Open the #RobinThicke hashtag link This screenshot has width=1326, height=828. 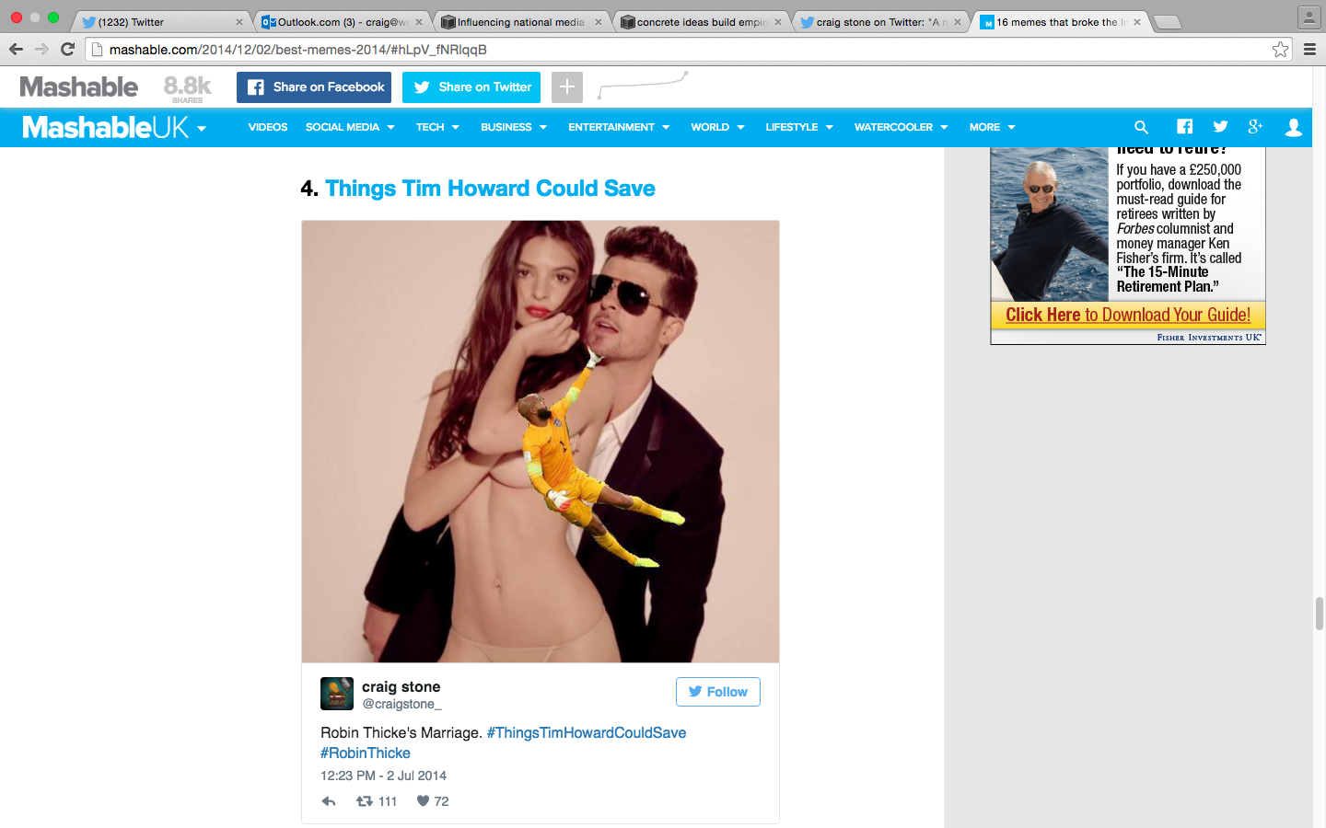click(366, 753)
